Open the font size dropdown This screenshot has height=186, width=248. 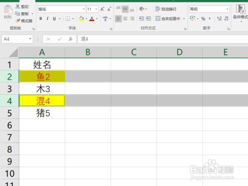coord(96,9)
